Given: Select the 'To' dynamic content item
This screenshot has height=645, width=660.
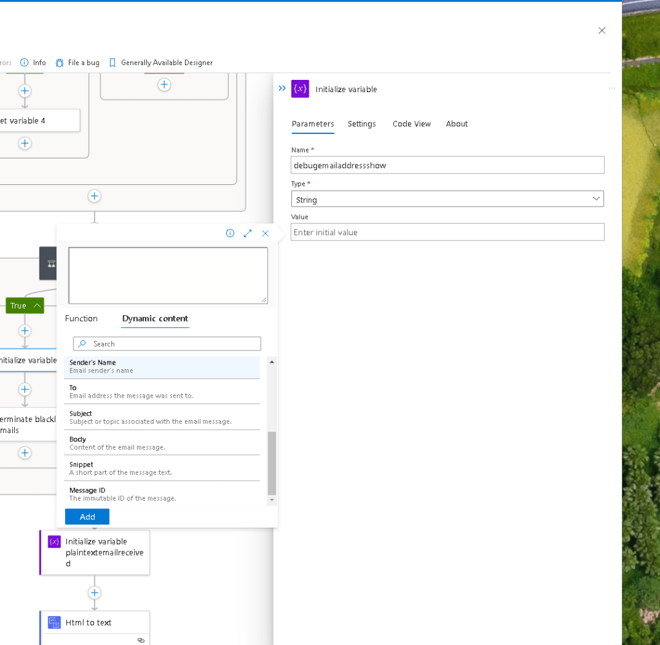Looking at the screenshot, I should tap(162, 392).
